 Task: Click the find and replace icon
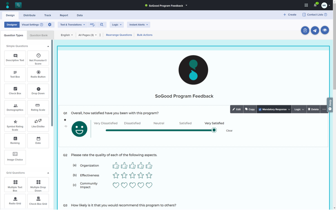pos(102,25)
